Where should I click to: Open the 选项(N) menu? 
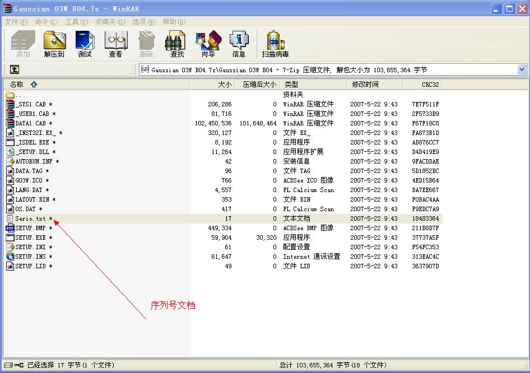tap(143, 22)
